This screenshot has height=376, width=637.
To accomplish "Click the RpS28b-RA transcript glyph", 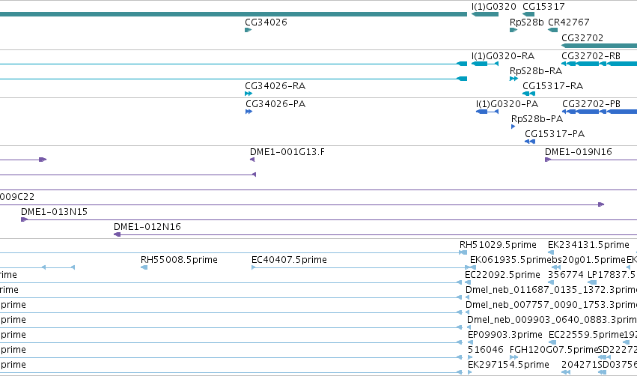I will click(514, 79).
